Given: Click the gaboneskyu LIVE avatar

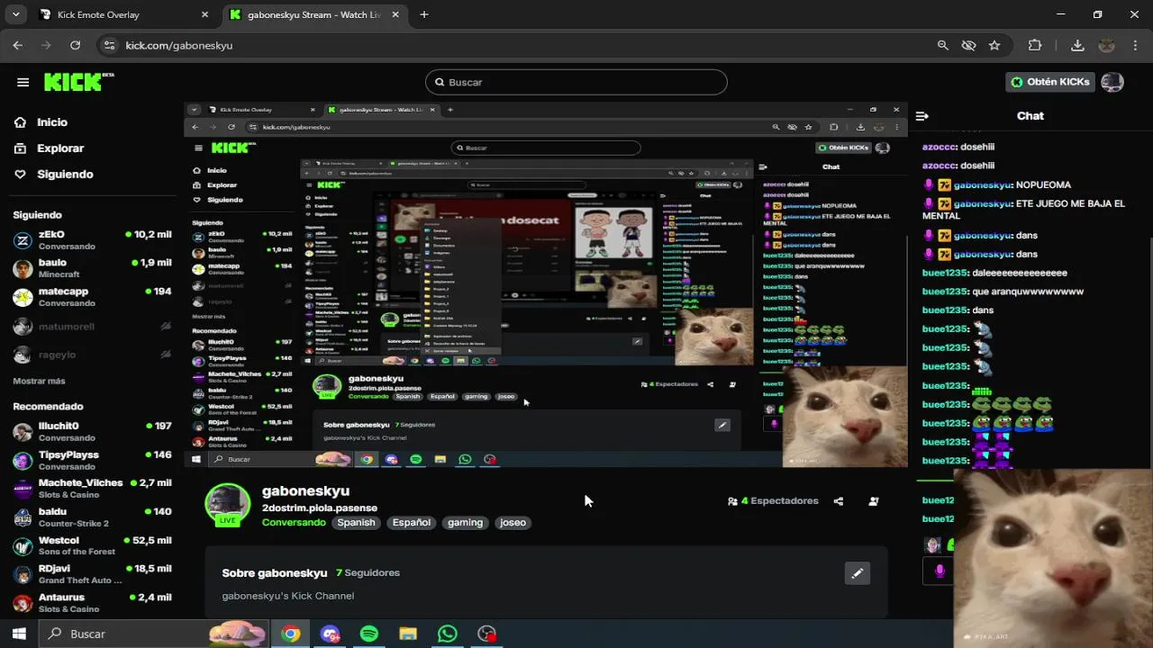Looking at the screenshot, I should [x=228, y=505].
